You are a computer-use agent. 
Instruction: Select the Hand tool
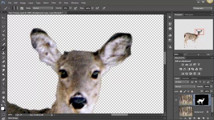point(3,97)
